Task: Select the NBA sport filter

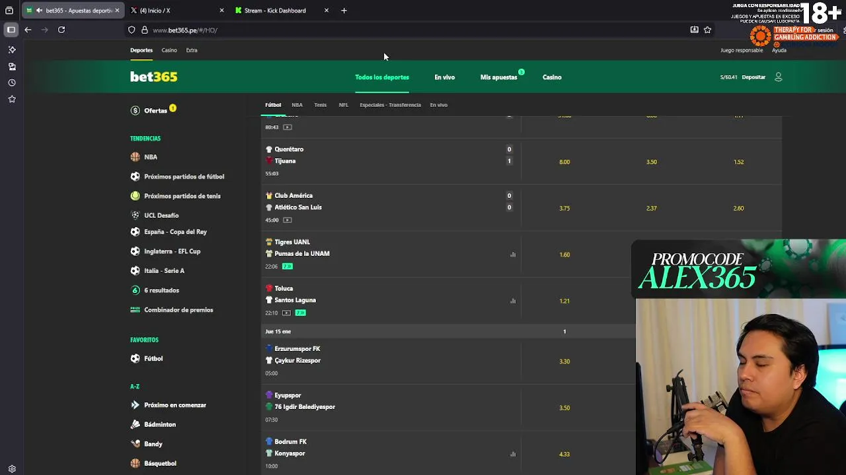Action: pos(297,105)
